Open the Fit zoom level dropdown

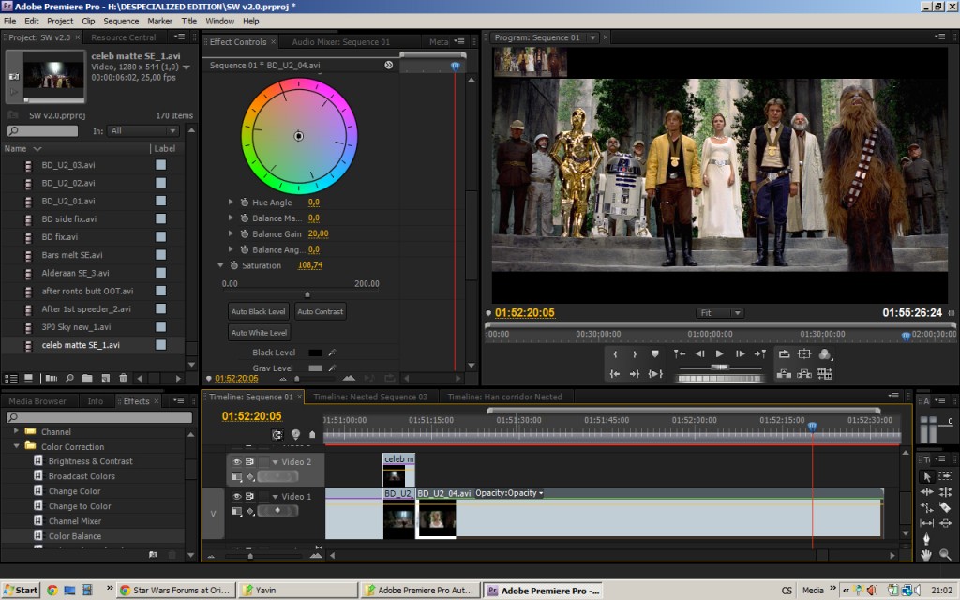click(x=720, y=313)
